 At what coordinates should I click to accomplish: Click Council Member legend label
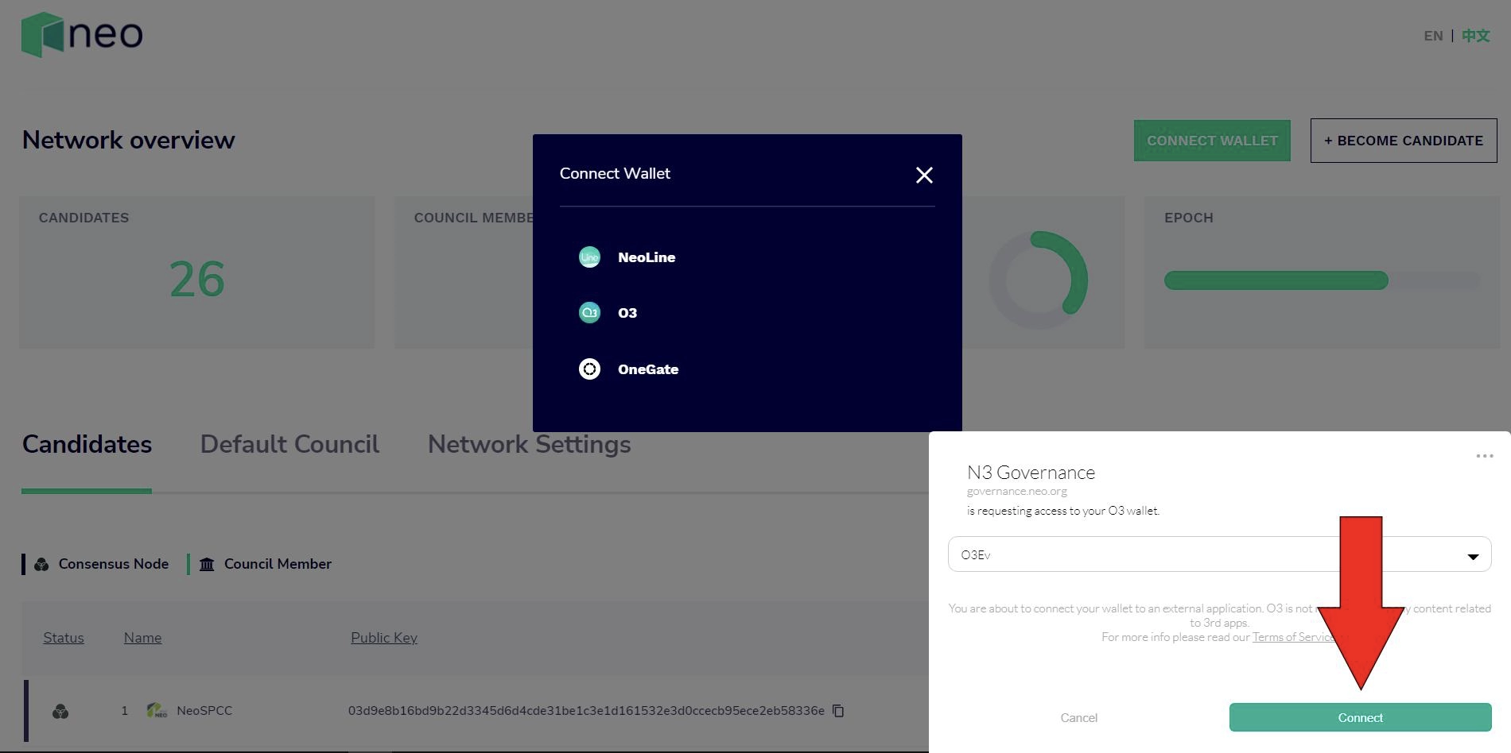[x=278, y=564]
